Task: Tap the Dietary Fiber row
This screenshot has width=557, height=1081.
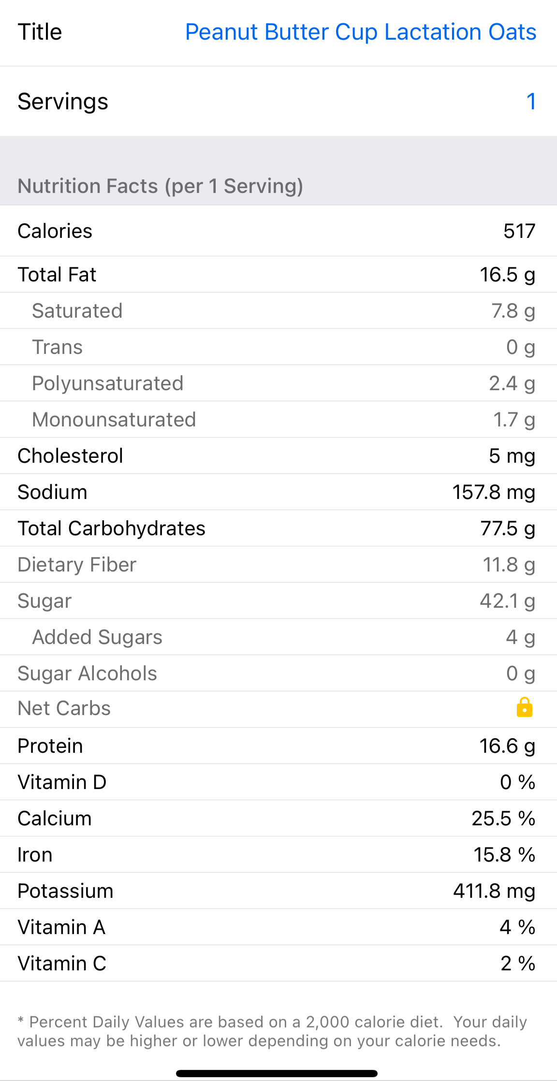Action: coord(278,565)
